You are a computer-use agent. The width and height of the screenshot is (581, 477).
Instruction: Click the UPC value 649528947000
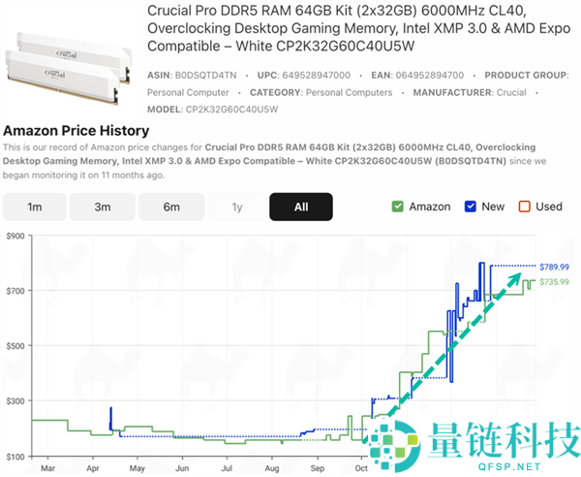(x=316, y=76)
